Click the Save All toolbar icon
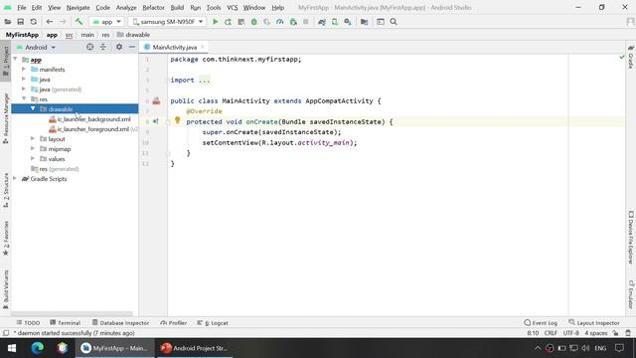The height and width of the screenshot is (358, 636). 20,22
